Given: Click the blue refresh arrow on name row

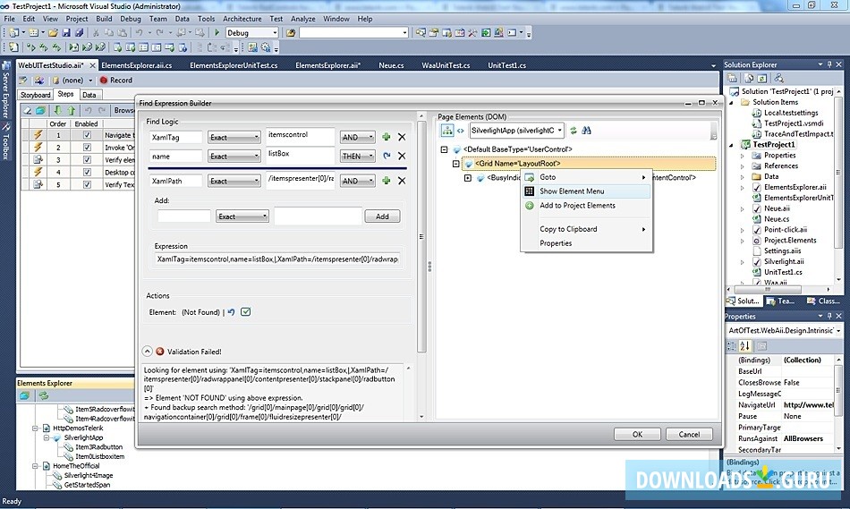Looking at the screenshot, I should click(387, 157).
